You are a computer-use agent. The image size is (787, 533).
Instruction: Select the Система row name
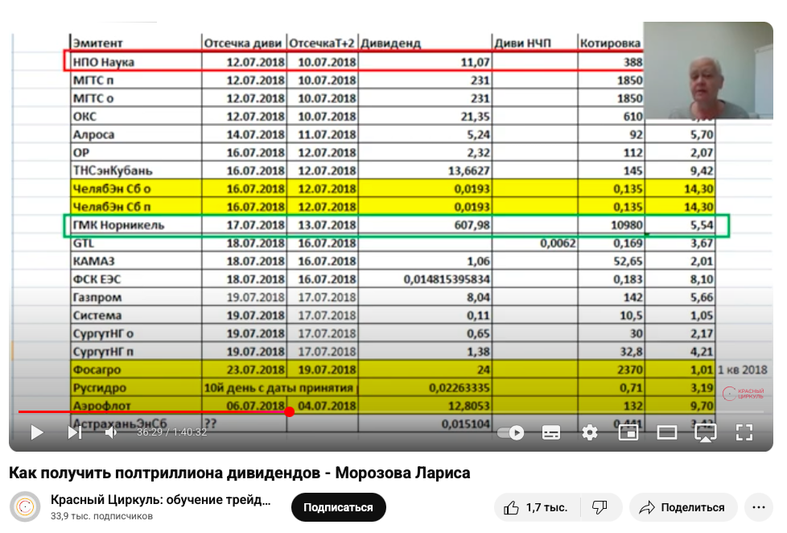[97, 316]
